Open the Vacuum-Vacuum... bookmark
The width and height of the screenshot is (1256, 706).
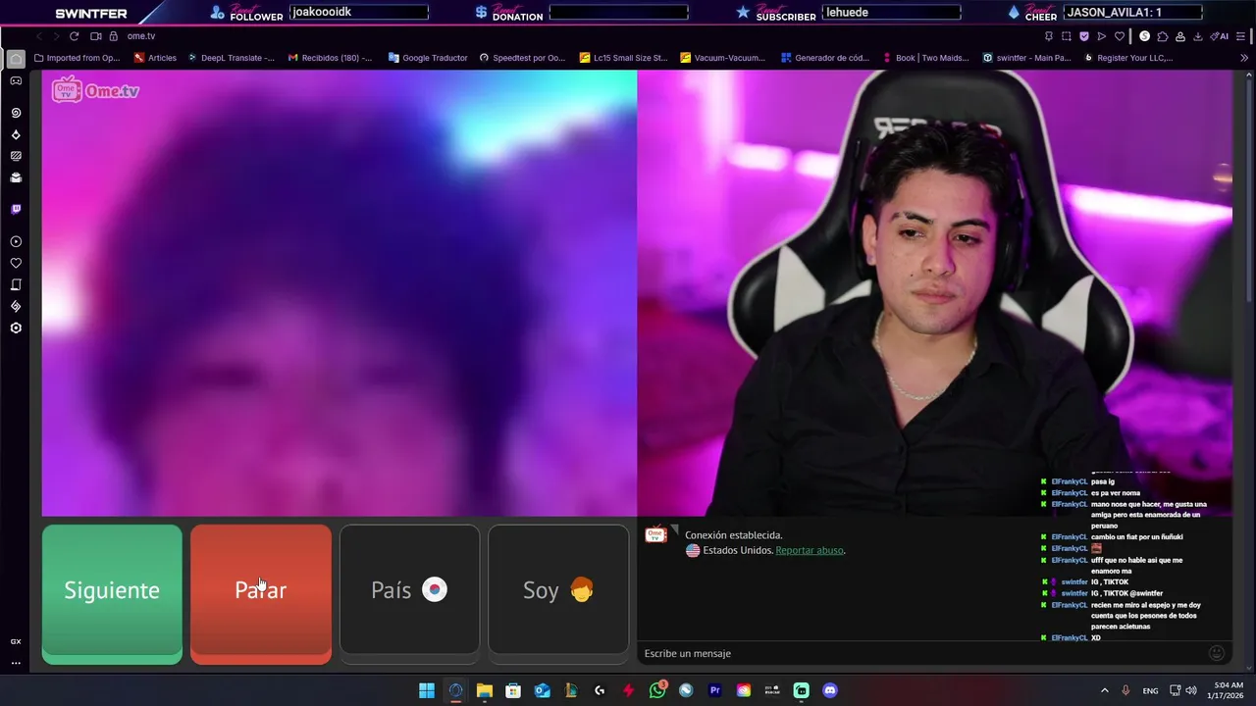tap(722, 58)
